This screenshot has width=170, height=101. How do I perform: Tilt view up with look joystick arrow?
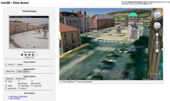click(x=157, y=13)
